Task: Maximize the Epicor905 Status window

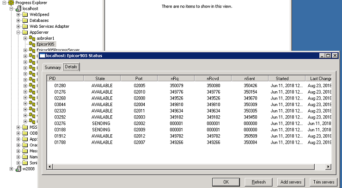Action: 328,56
